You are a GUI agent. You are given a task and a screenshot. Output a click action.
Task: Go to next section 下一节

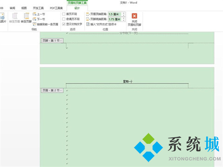click(39, 19)
